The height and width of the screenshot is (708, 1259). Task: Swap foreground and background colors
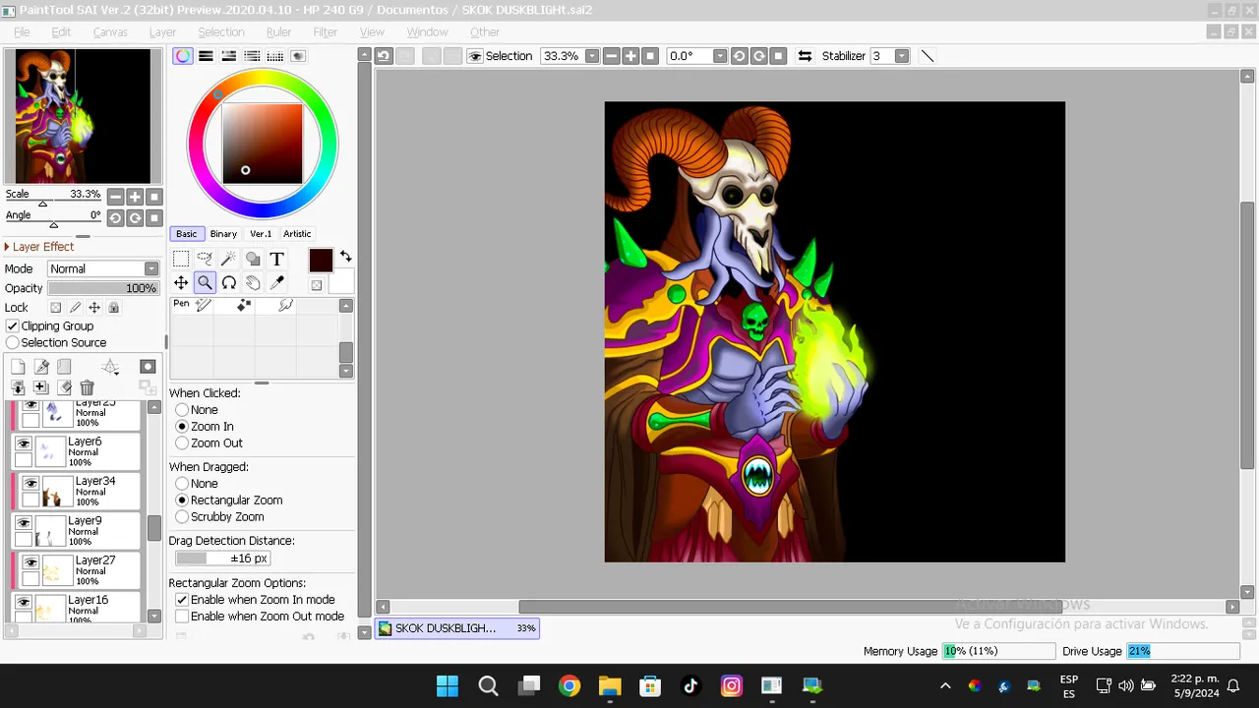tap(346, 257)
